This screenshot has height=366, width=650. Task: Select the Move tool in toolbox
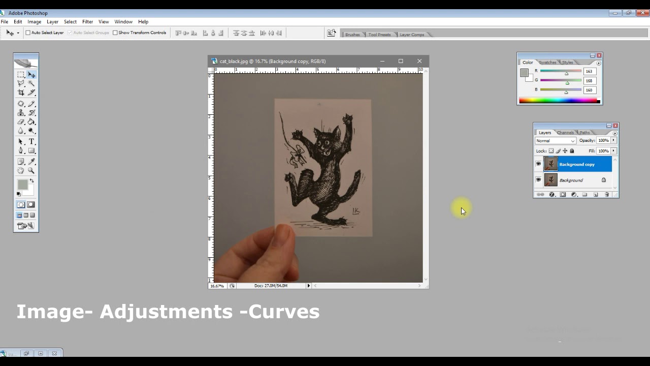[31, 75]
